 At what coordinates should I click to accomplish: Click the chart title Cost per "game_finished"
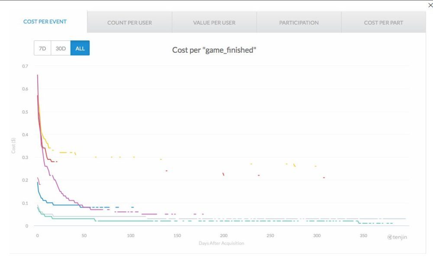click(214, 50)
